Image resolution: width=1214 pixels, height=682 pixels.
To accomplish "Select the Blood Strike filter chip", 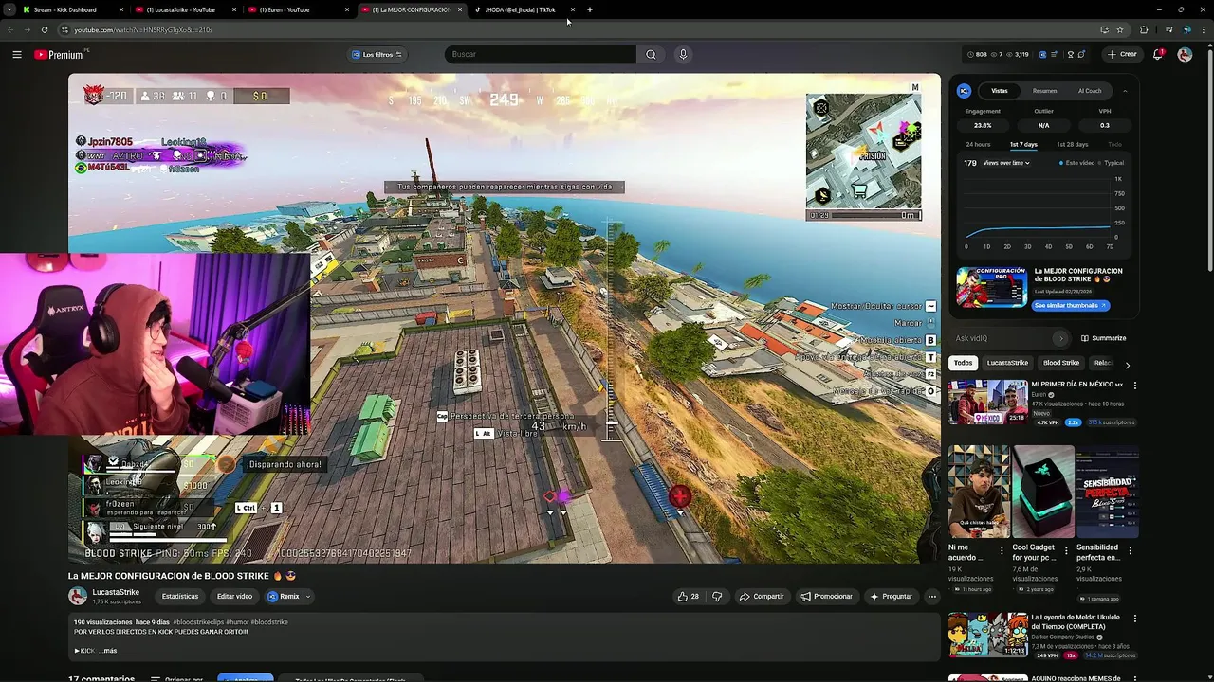I will click(1061, 363).
